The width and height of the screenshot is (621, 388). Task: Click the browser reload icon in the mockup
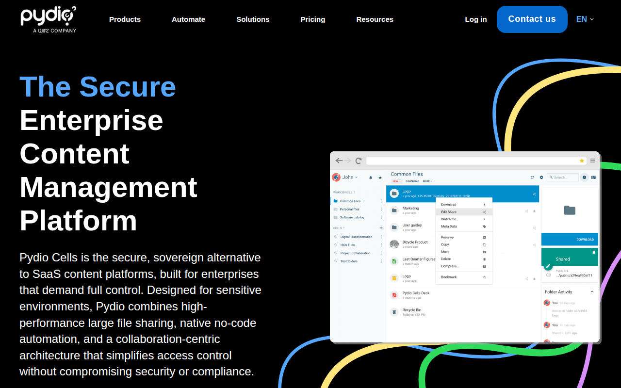[x=359, y=161]
